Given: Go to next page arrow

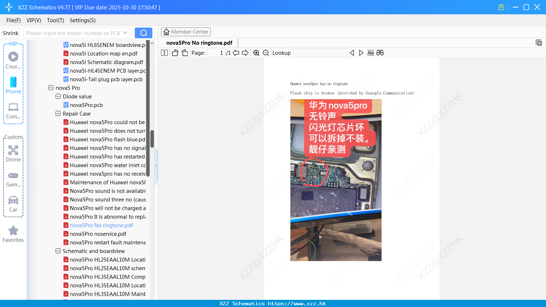Looking at the screenshot, I should coord(245,53).
